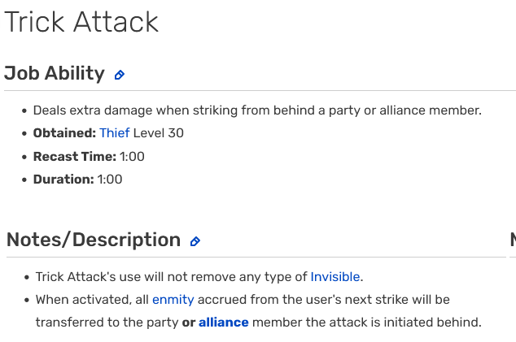Follow the Invisible link

pyautogui.click(x=335, y=277)
